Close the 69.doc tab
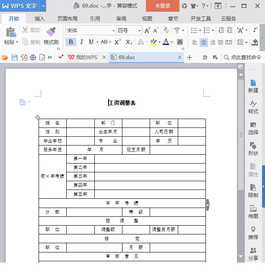The image size is (265, 273). point(180,57)
